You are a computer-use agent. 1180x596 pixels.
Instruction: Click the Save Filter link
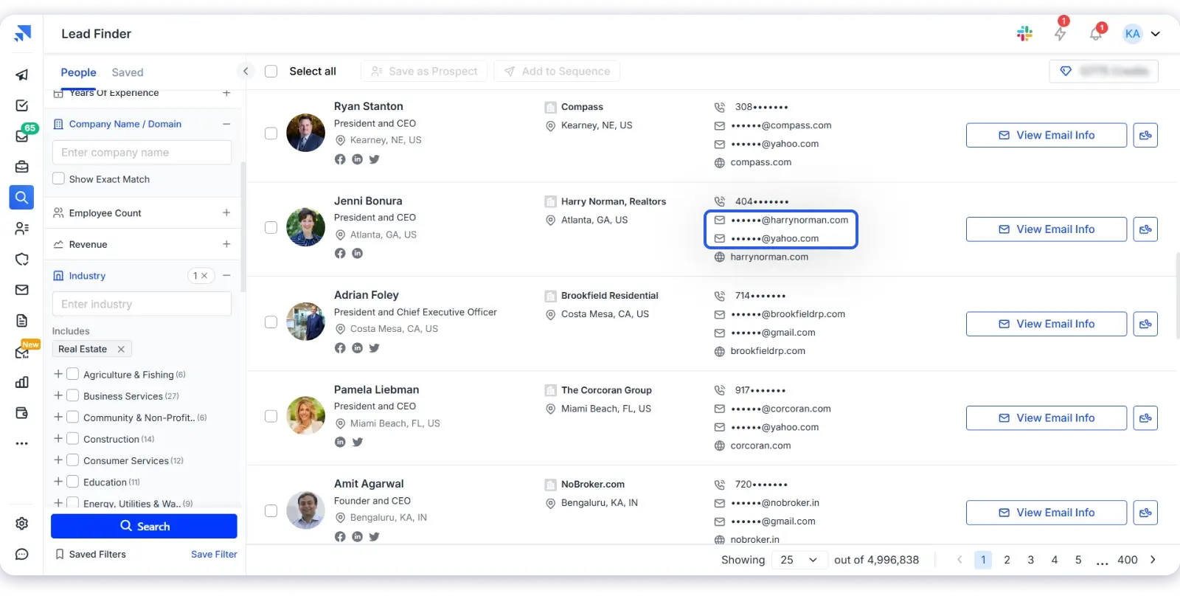coord(214,554)
